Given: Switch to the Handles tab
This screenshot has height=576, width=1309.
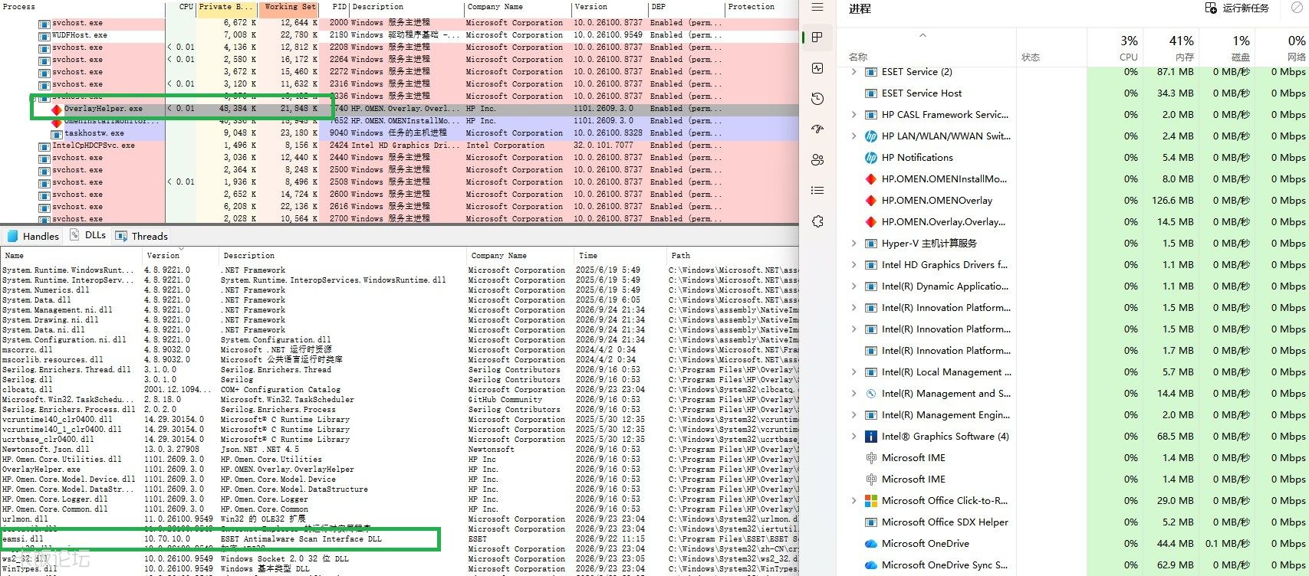Looking at the screenshot, I should coord(33,236).
